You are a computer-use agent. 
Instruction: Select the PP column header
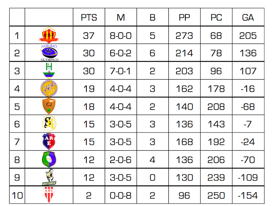pos(184,18)
